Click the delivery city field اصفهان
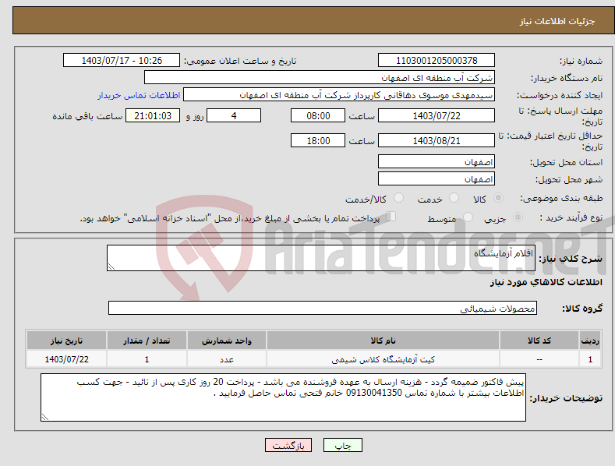Image resolution: width=615 pixels, height=466 pixels. 437,179
